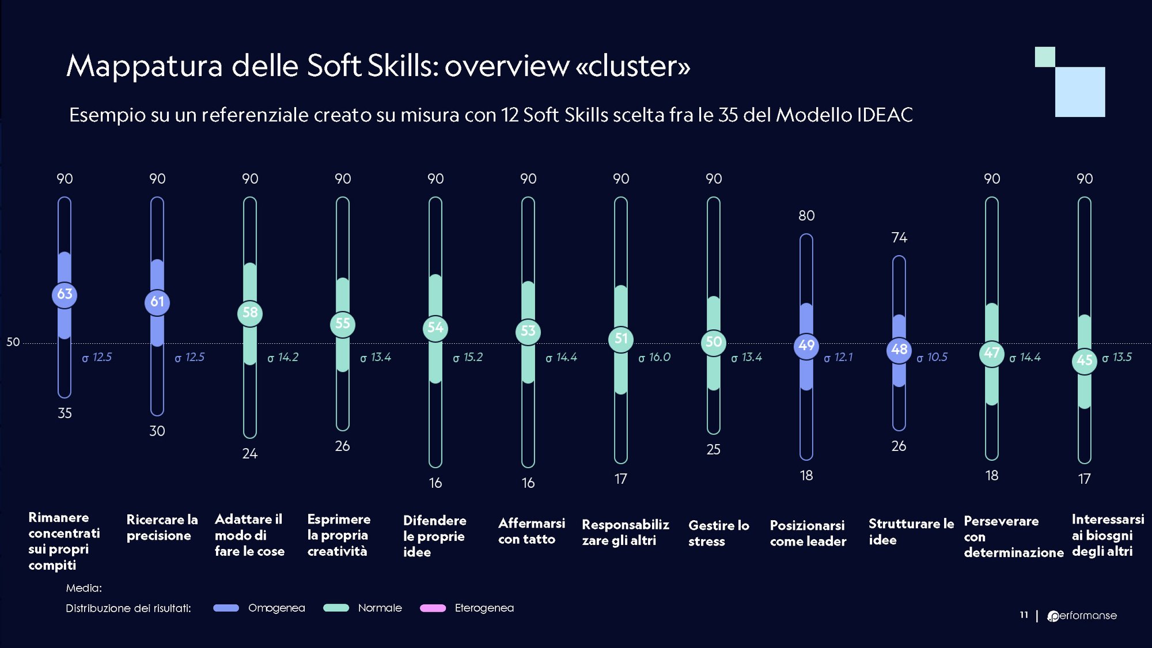Click the Normale legend color swatch
Viewport: 1152px width, 648px height.
click(x=336, y=608)
